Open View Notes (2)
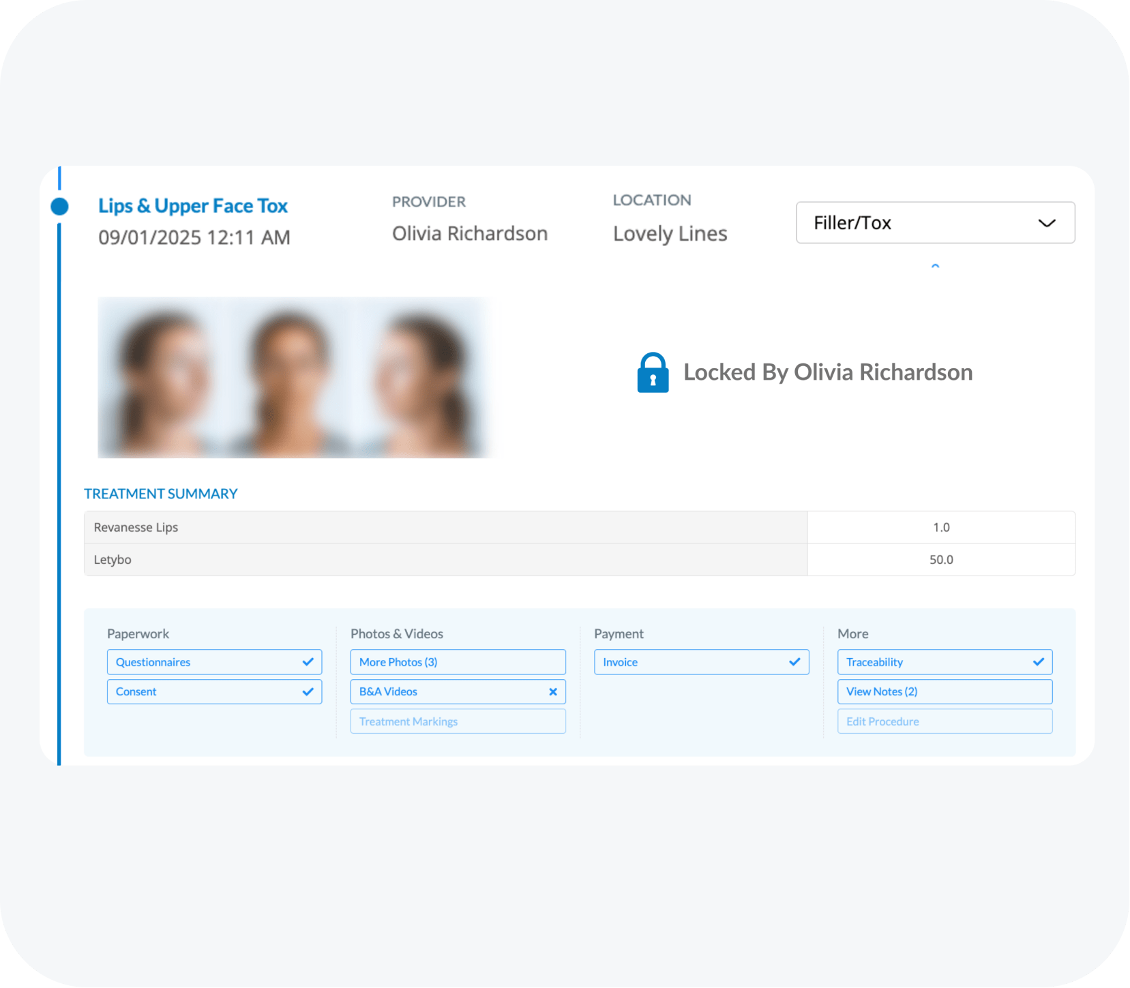The height and width of the screenshot is (988, 1130). tap(944, 691)
